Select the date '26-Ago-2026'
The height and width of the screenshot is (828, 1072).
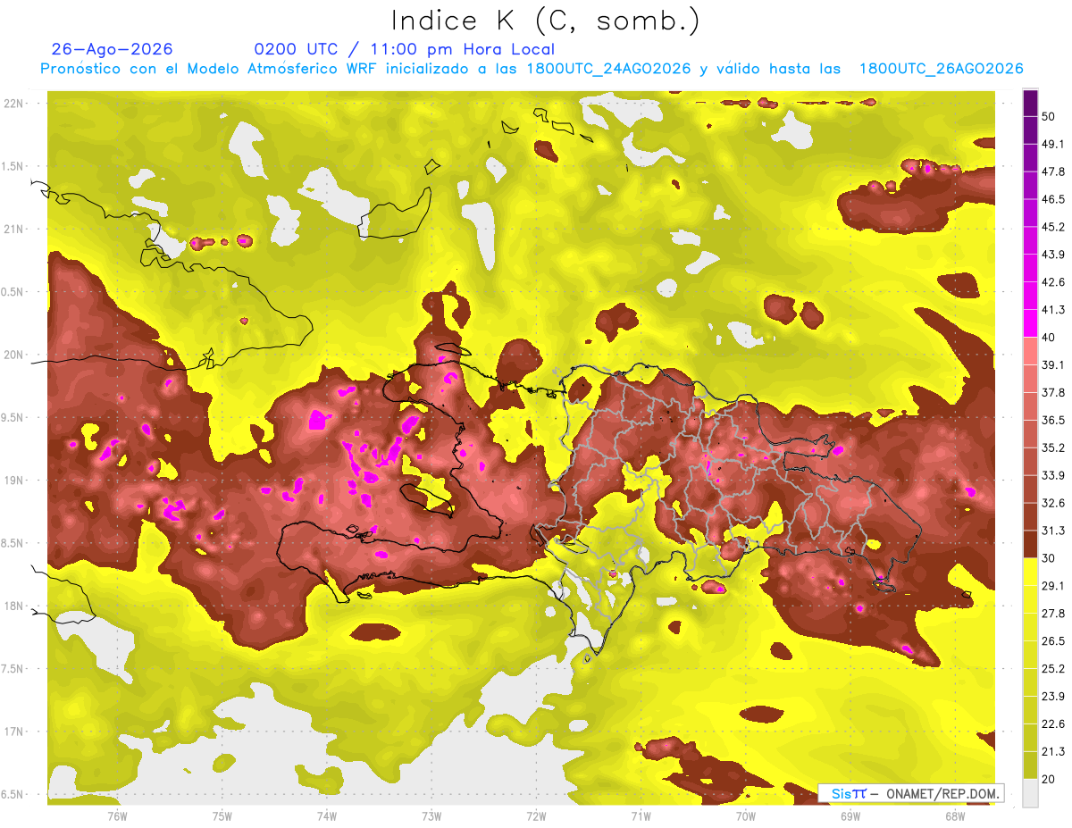coord(113,49)
